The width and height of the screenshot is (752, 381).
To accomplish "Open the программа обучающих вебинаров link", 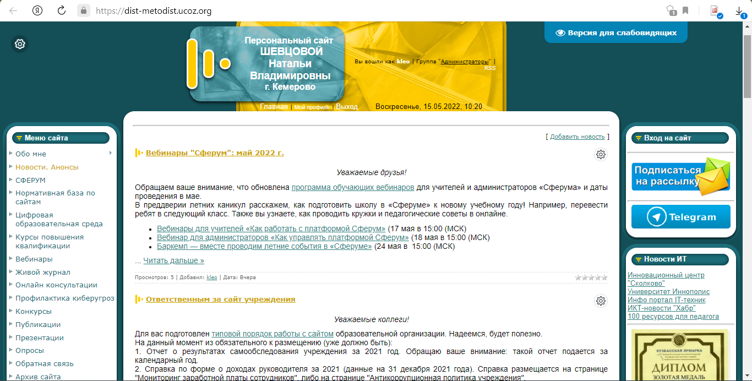I will [x=353, y=187].
